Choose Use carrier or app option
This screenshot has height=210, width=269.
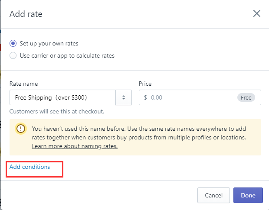point(13,55)
